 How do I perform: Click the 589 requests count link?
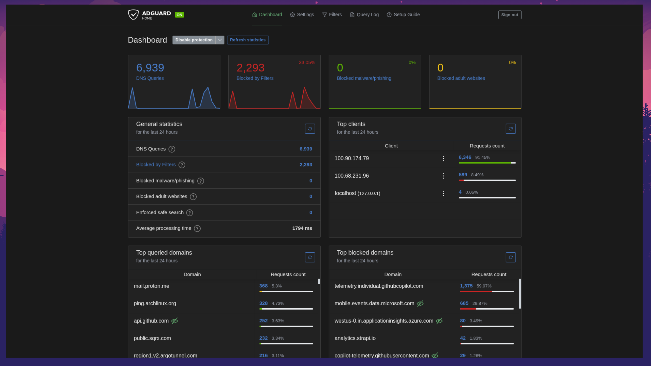[463, 175]
